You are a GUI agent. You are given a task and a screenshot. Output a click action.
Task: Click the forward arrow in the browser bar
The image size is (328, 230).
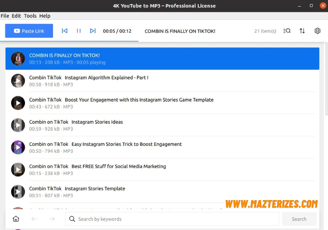[52, 219]
